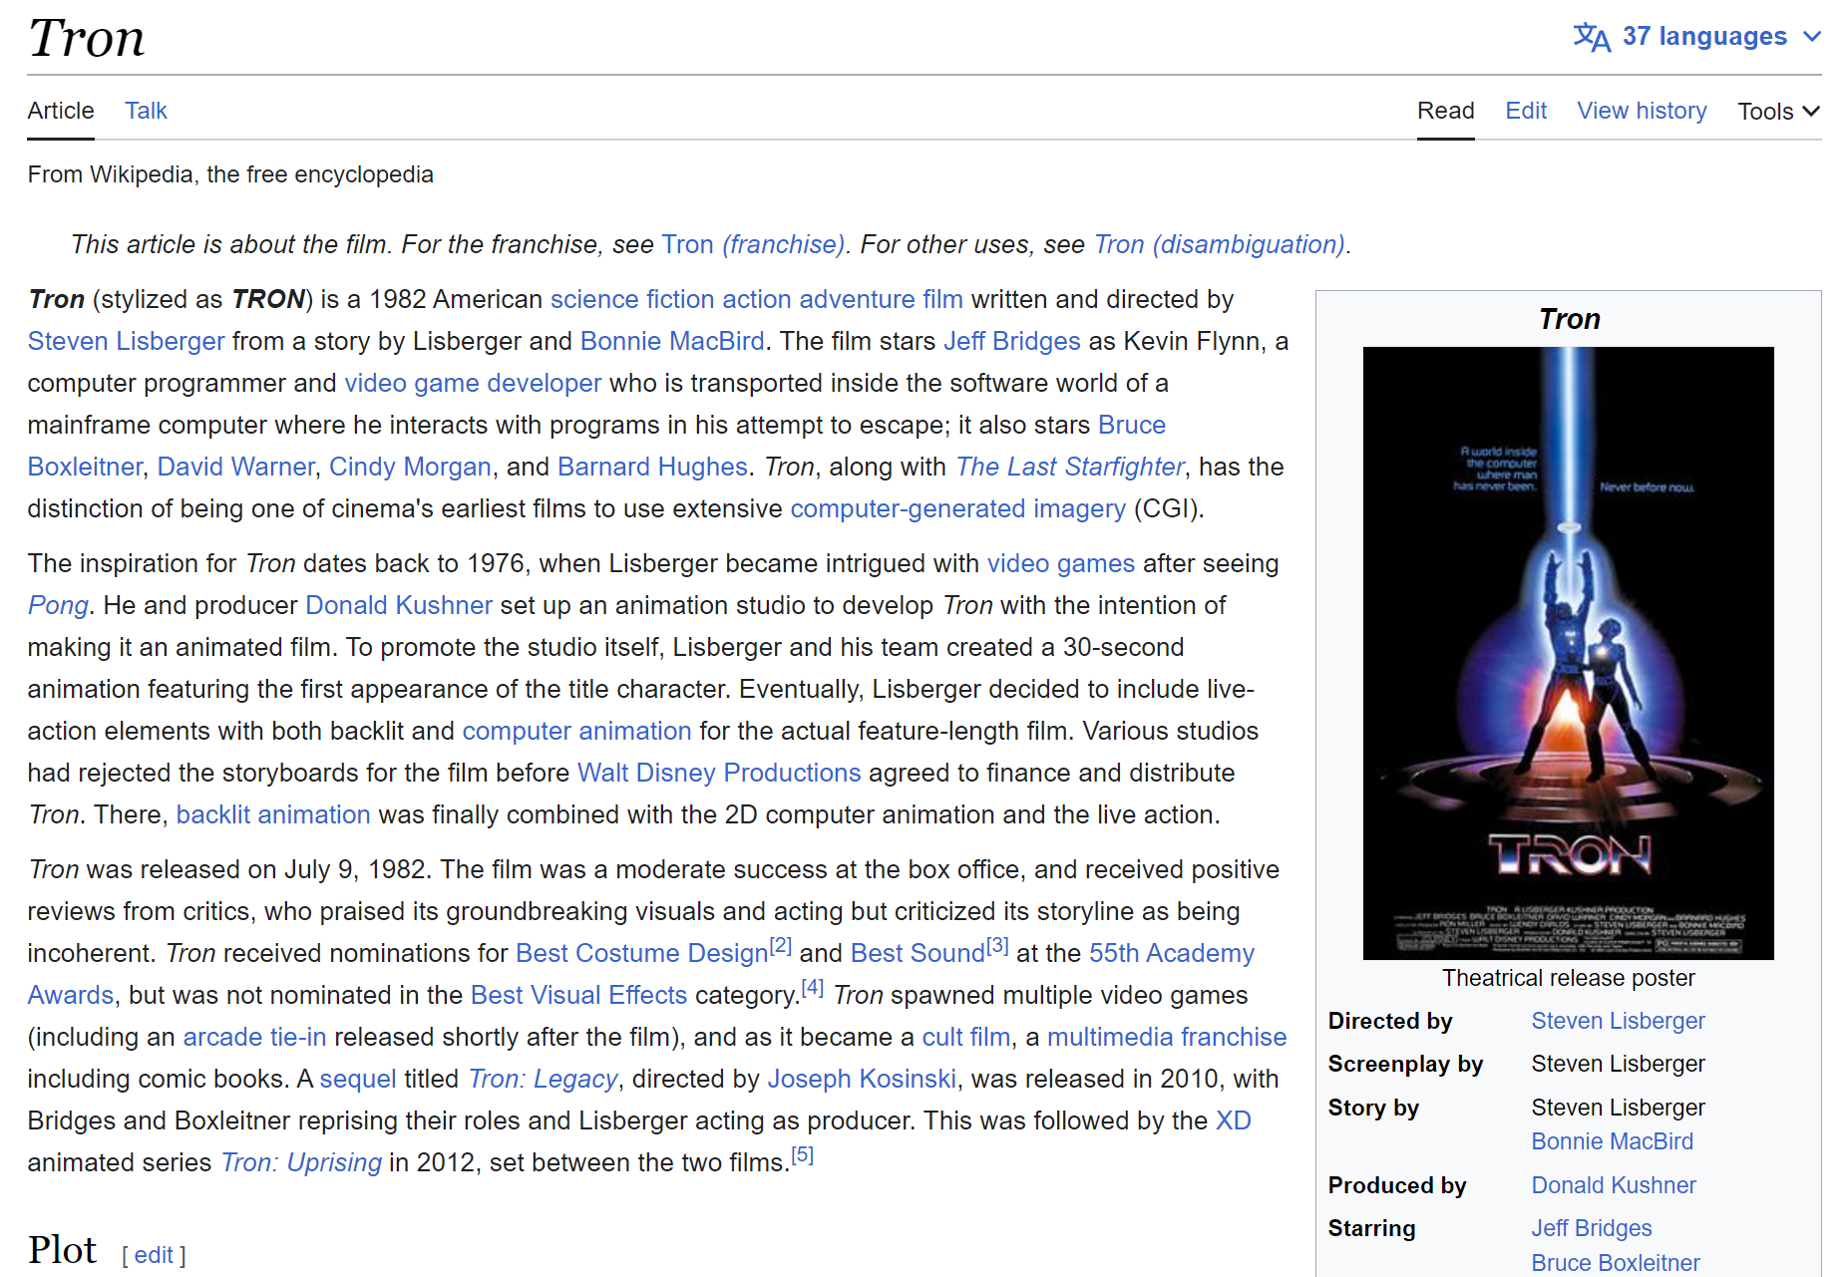Open Donald Kushner link in the infobox Produced by row
This screenshot has height=1277, width=1843.
point(1613,1185)
